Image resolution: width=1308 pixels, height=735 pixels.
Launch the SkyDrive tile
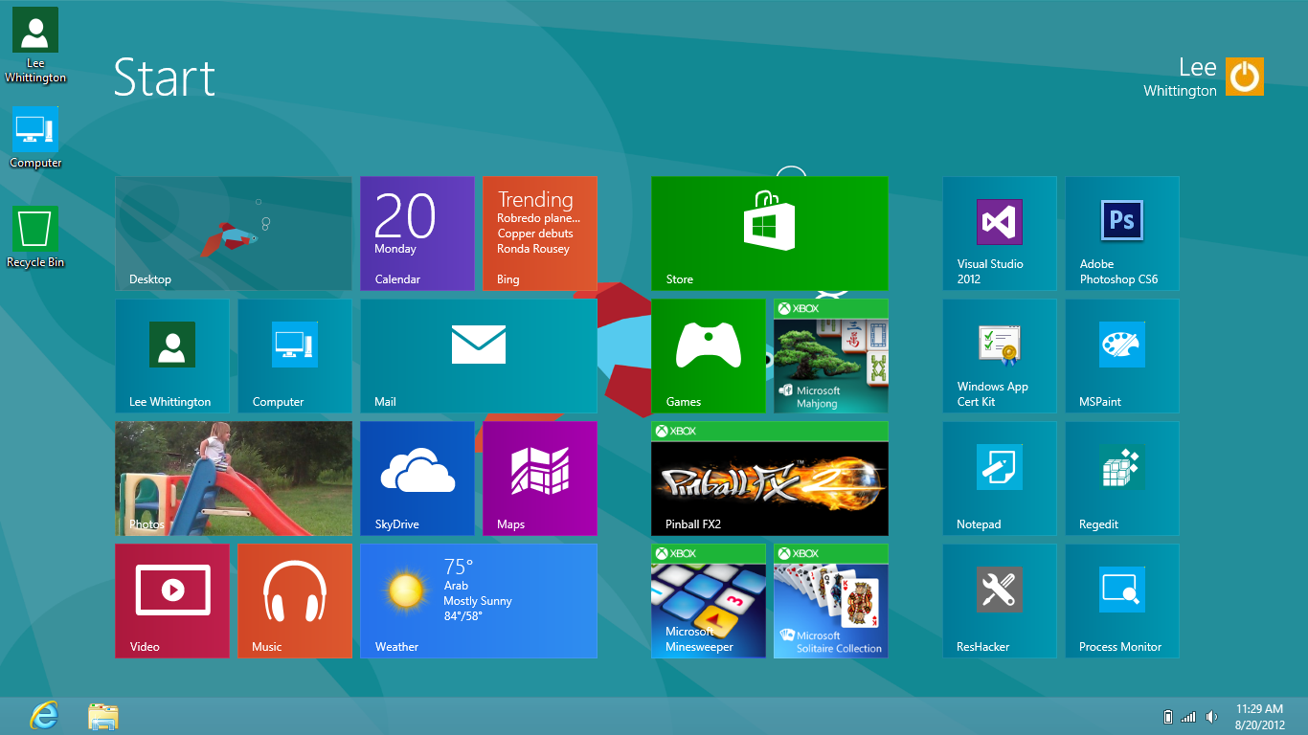tap(417, 478)
